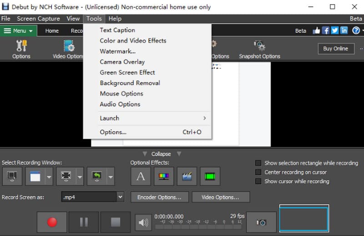Add text caption effect (A icon)
Screen dimensions: 364x236
(x=141, y=176)
